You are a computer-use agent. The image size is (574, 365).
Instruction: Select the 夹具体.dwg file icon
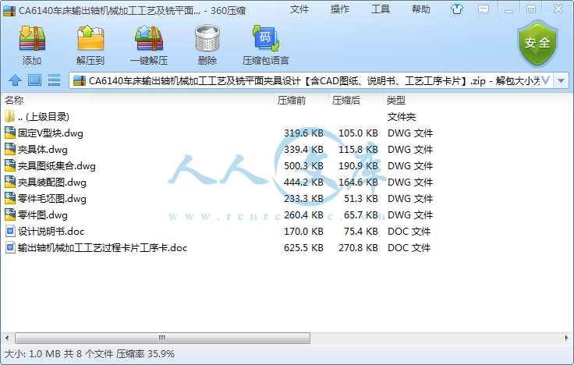[10, 150]
